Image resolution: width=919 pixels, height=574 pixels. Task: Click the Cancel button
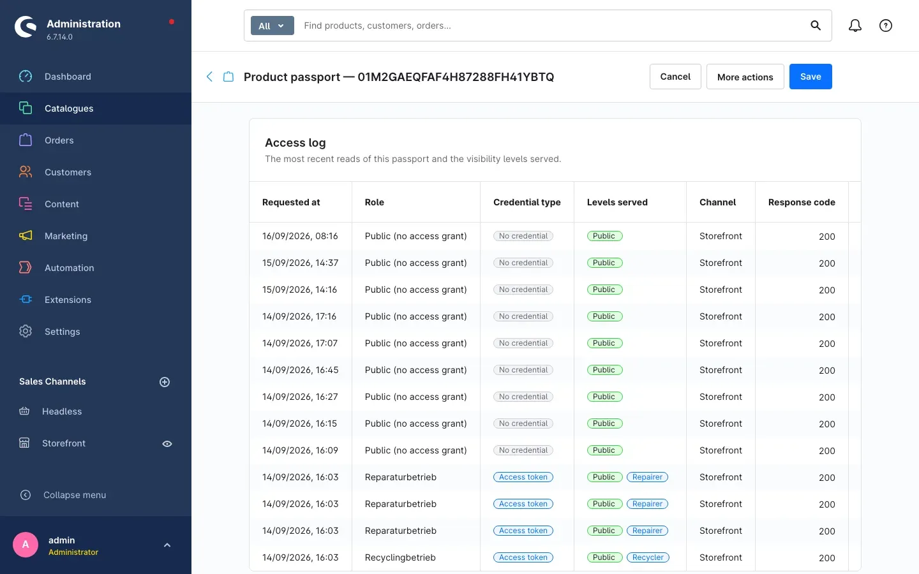pyautogui.click(x=675, y=77)
